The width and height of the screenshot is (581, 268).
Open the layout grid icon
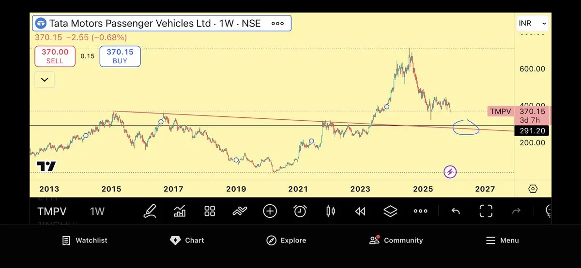(x=210, y=211)
